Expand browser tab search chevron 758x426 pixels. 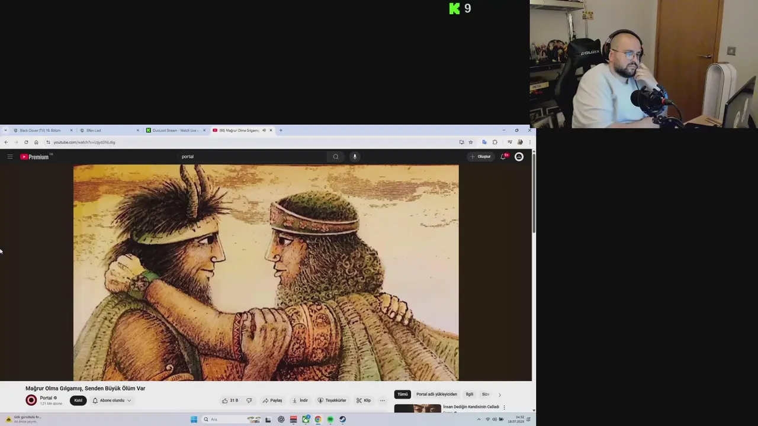[x=5, y=130]
